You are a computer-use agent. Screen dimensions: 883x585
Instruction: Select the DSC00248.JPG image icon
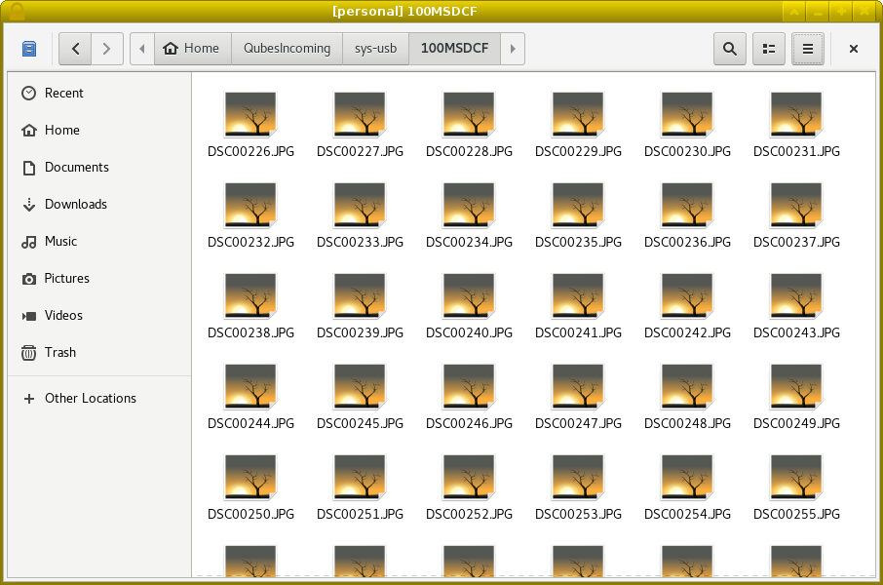tap(687, 387)
